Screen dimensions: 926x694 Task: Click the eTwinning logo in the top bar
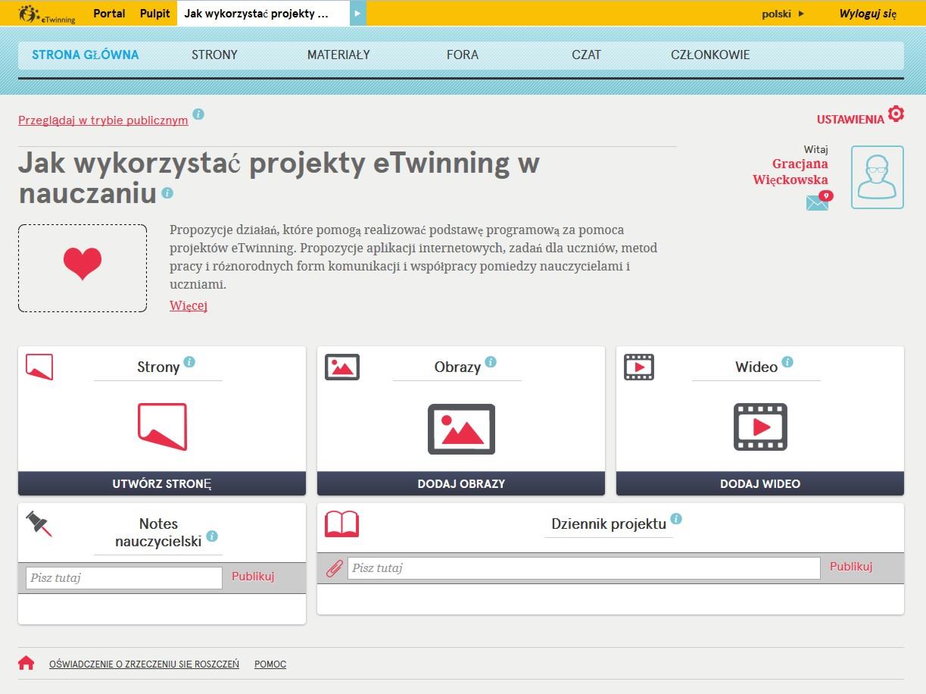47,14
